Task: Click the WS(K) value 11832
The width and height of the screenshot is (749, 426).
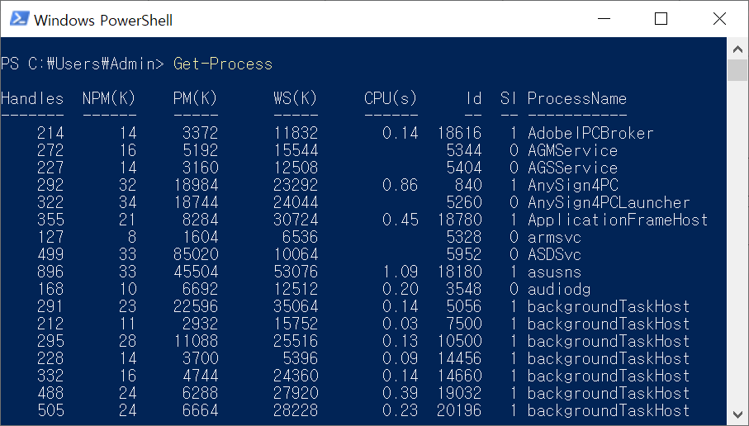Action: (296, 133)
